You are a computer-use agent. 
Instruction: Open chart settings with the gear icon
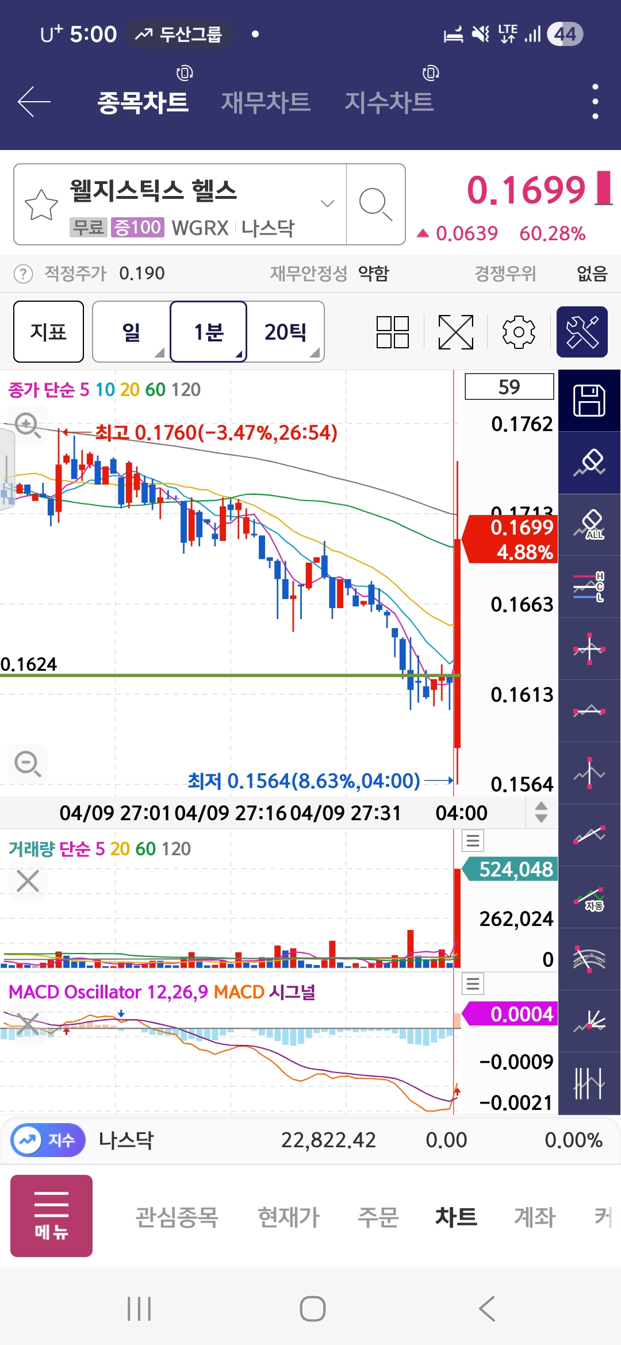pyautogui.click(x=519, y=332)
